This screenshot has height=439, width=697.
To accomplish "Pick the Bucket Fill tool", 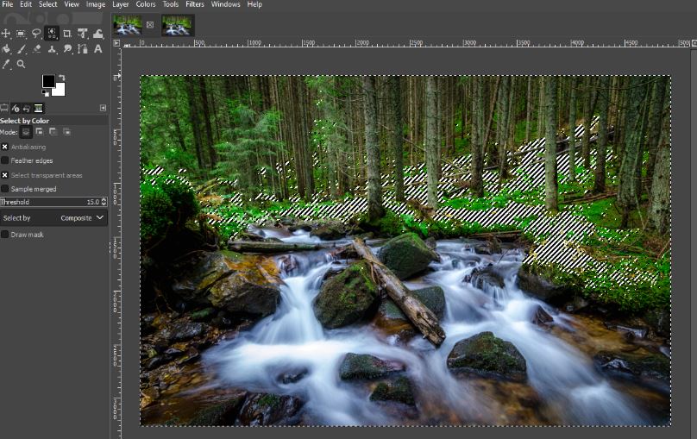I will [6, 49].
